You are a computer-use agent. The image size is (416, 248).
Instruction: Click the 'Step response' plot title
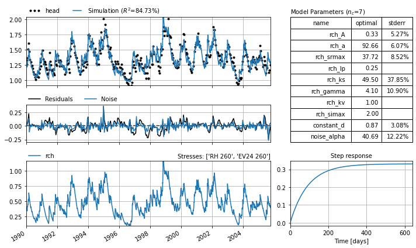pyautogui.click(x=351, y=156)
